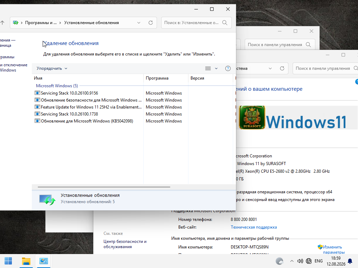Select Feature Update for Windows 11 25H2
The image size is (358, 268).
(88, 107)
